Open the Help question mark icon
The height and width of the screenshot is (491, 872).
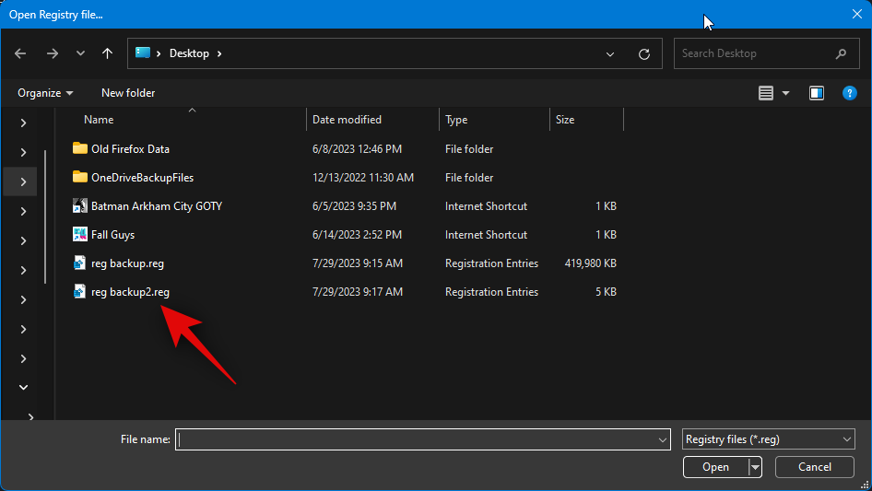click(850, 93)
